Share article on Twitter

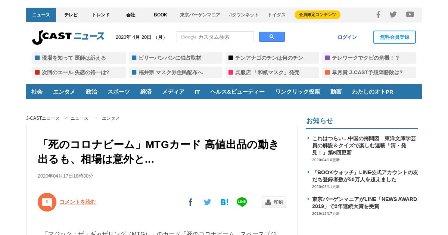[x=208, y=202]
